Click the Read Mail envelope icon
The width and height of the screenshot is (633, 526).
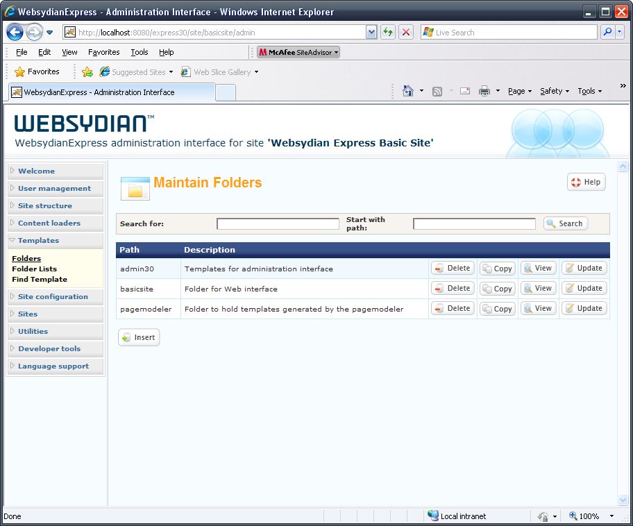[465, 91]
